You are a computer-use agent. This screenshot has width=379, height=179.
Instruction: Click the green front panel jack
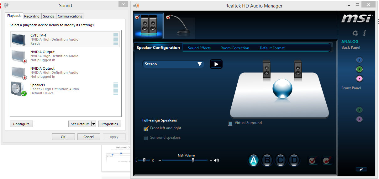[x=359, y=110]
